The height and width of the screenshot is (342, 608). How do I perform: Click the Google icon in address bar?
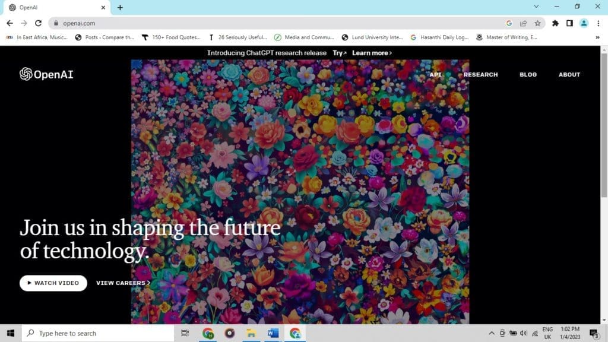coord(509,23)
